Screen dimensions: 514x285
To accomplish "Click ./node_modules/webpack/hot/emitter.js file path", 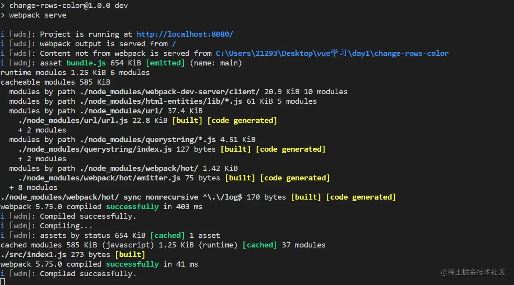I will (x=99, y=178).
